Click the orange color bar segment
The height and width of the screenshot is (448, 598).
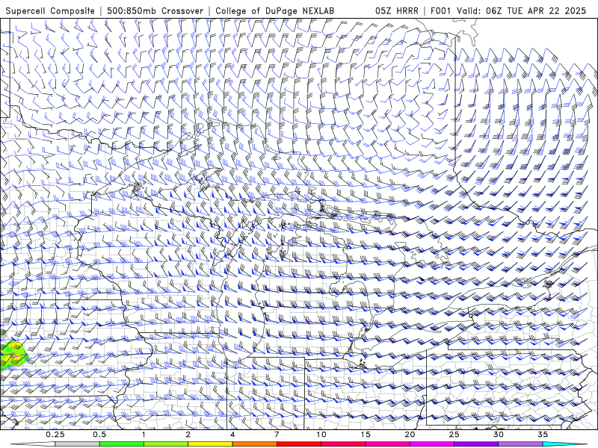tap(254, 444)
